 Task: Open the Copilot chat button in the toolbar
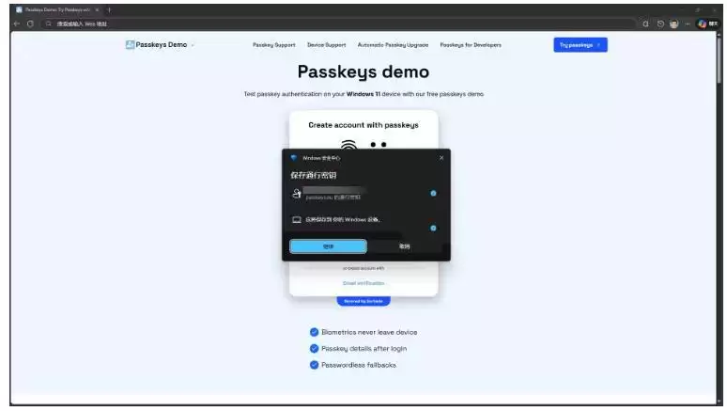coord(707,24)
